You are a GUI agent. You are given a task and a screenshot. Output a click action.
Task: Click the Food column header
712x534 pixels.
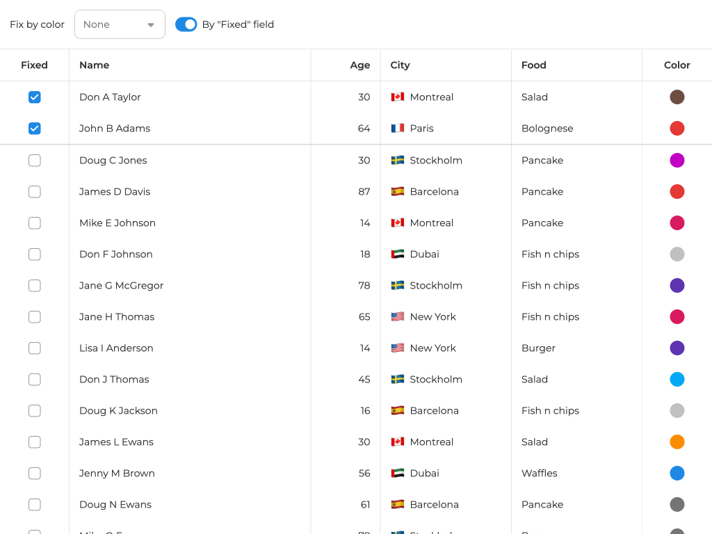coord(533,65)
